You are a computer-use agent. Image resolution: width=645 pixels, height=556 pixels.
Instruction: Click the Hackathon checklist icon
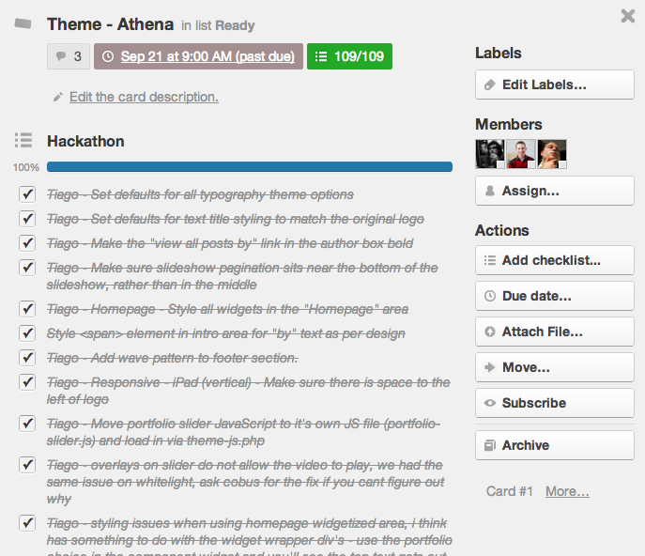(23, 141)
